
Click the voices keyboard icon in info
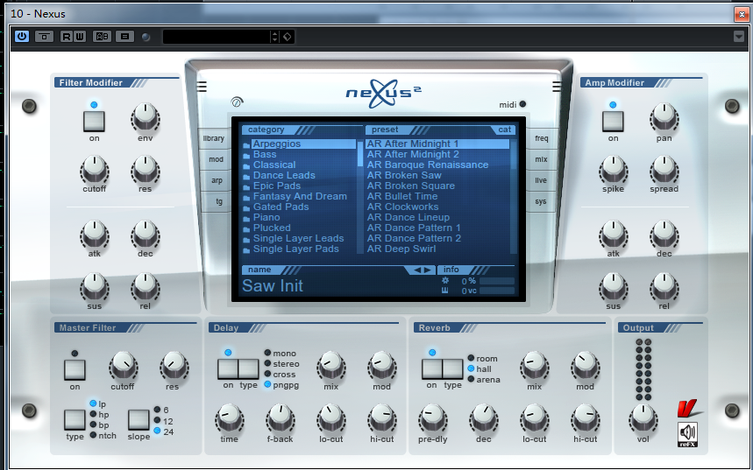pos(445,291)
